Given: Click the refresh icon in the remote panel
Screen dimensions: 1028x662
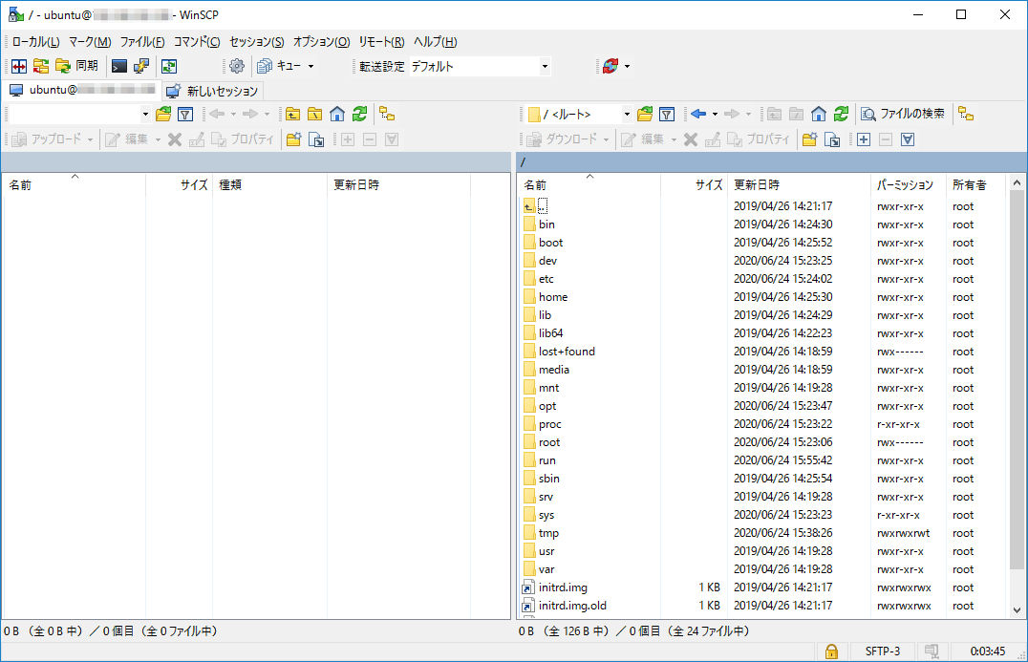Looking at the screenshot, I should click(840, 114).
